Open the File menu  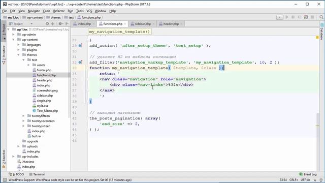(5, 11)
